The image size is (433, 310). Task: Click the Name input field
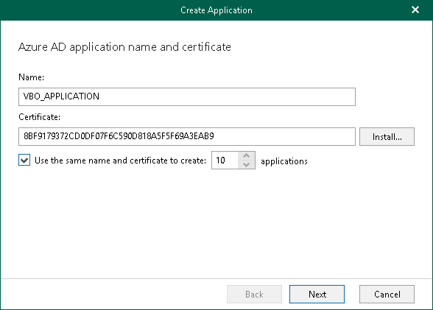click(187, 96)
